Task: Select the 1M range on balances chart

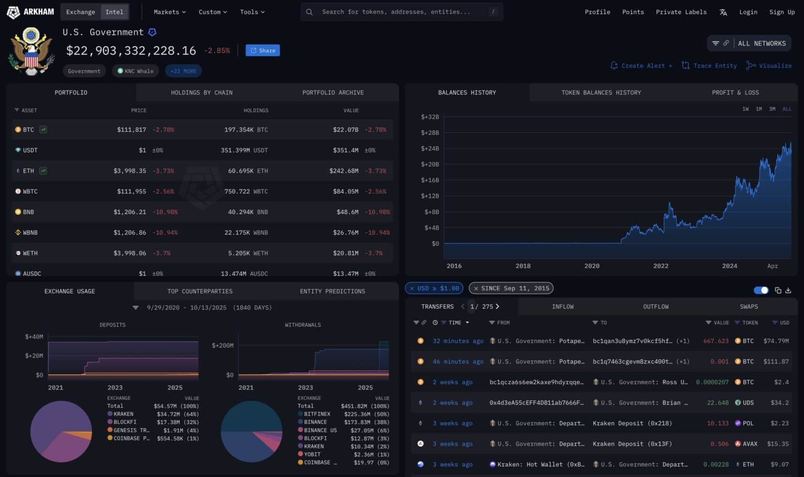Action: [x=758, y=109]
